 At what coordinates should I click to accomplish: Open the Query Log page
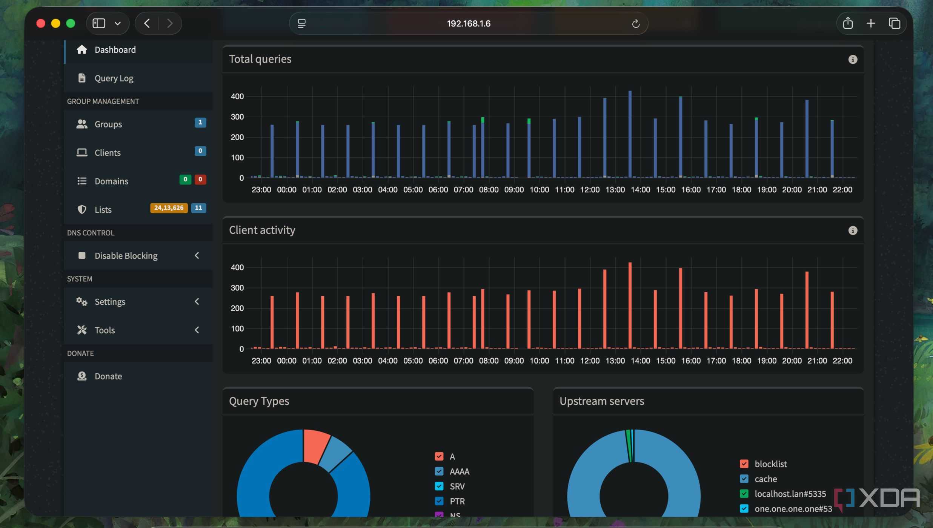tap(138, 78)
